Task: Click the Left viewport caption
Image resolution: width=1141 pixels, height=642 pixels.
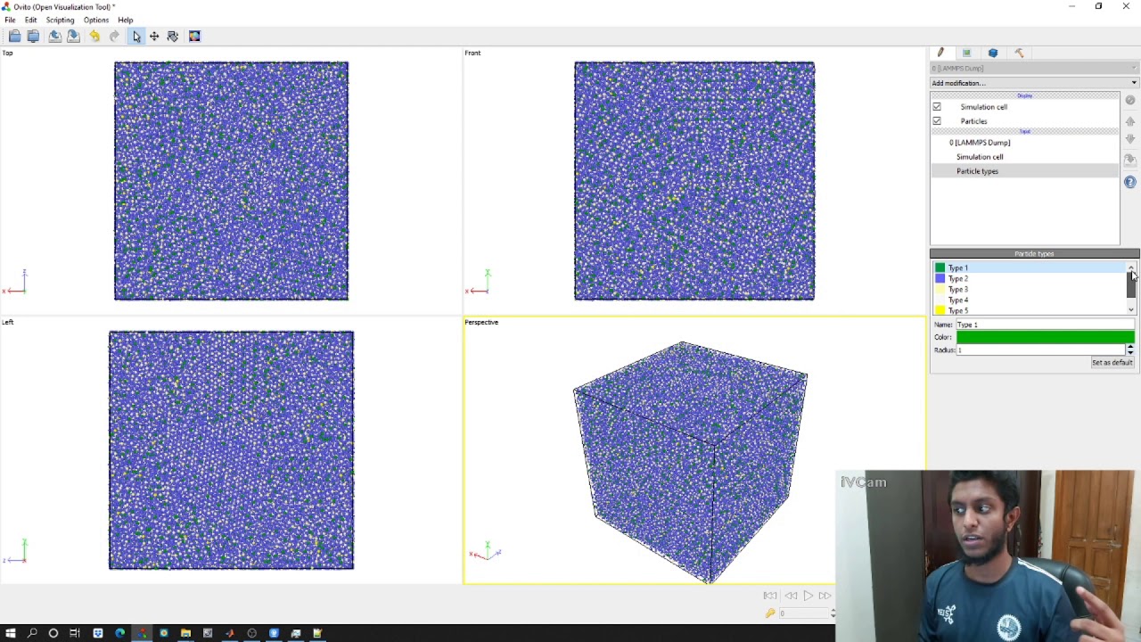Action: tap(7, 322)
